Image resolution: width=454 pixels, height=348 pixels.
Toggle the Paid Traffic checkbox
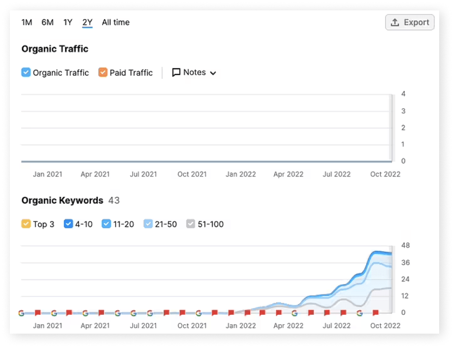point(103,72)
